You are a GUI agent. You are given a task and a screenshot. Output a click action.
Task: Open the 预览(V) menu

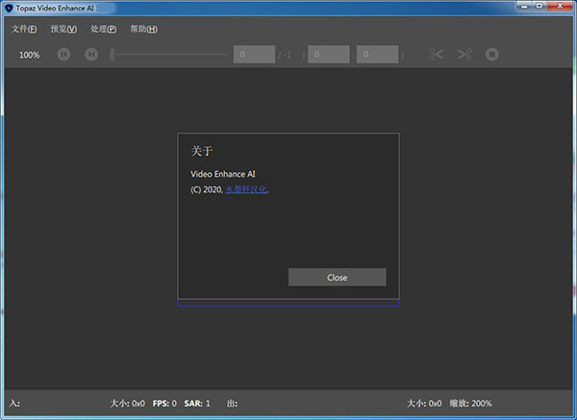tap(63, 29)
